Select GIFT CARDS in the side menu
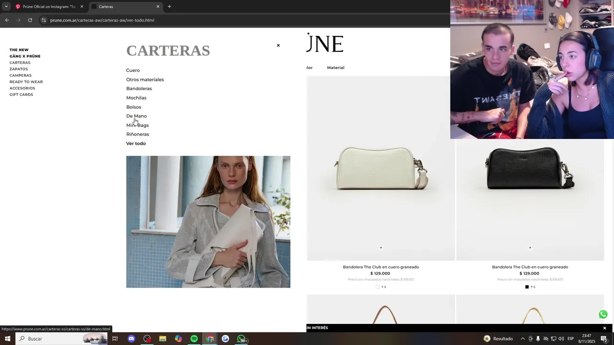Image resolution: width=614 pixels, height=345 pixels. (21, 94)
